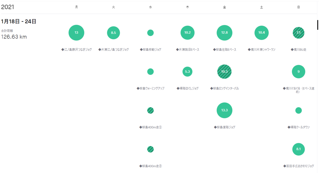Select the bubble above 柳島移動ジョグ

point(150,33)
